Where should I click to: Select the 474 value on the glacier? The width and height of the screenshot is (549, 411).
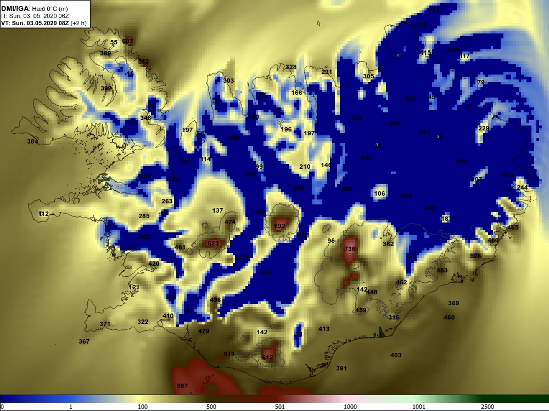230,222
